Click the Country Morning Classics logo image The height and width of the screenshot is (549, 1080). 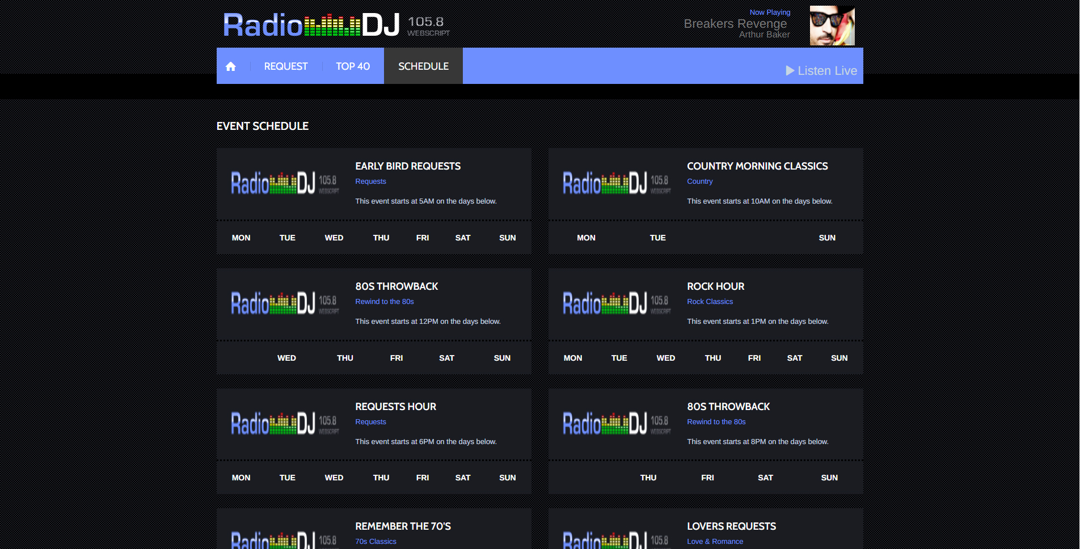[x=617, y=183]
